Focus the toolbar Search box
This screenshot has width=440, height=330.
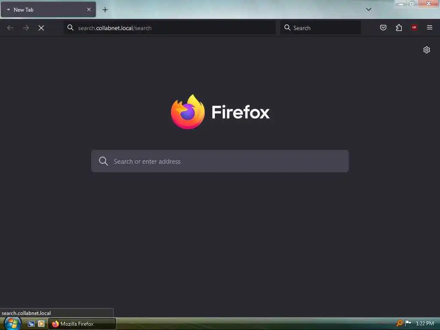pos(321,28)
